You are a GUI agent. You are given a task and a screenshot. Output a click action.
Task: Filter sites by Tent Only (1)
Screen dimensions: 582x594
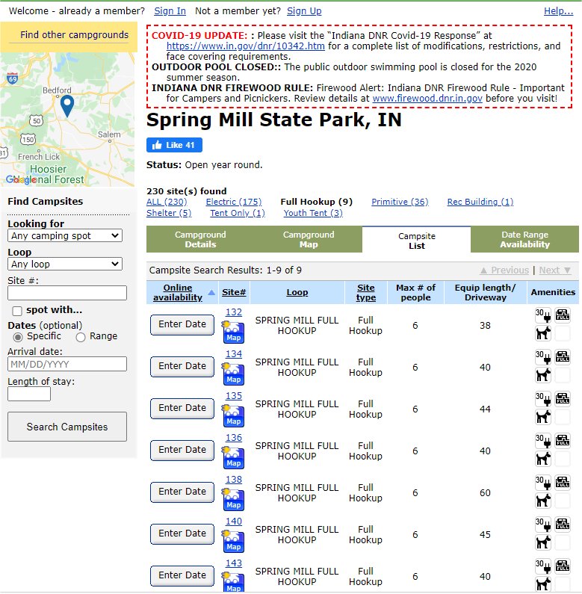238,213
